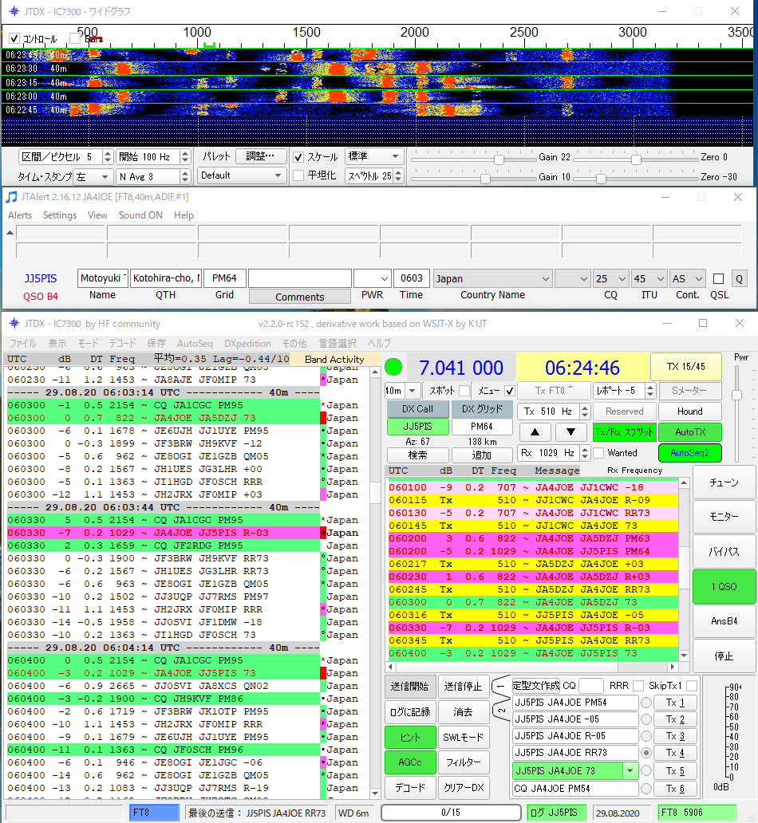Toggle the Bars checkbox

click(x=75, y=39)
